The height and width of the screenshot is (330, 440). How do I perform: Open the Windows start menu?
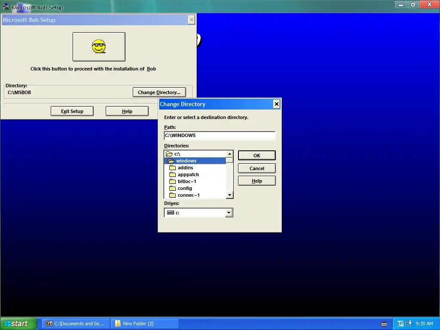(x=18, y=324)
